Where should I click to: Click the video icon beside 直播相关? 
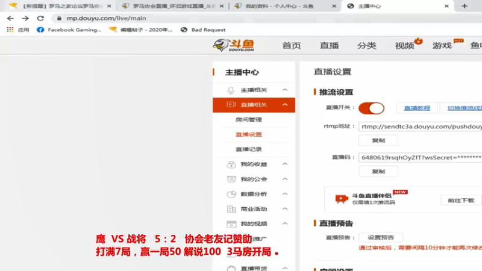(x=231, y=104)
